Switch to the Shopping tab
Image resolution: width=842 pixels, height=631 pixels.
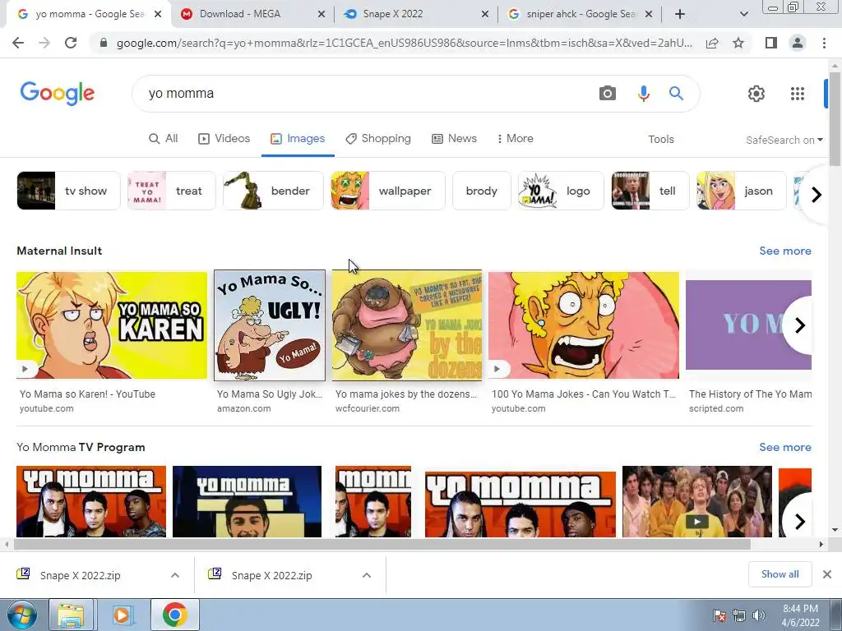[378, 138]
